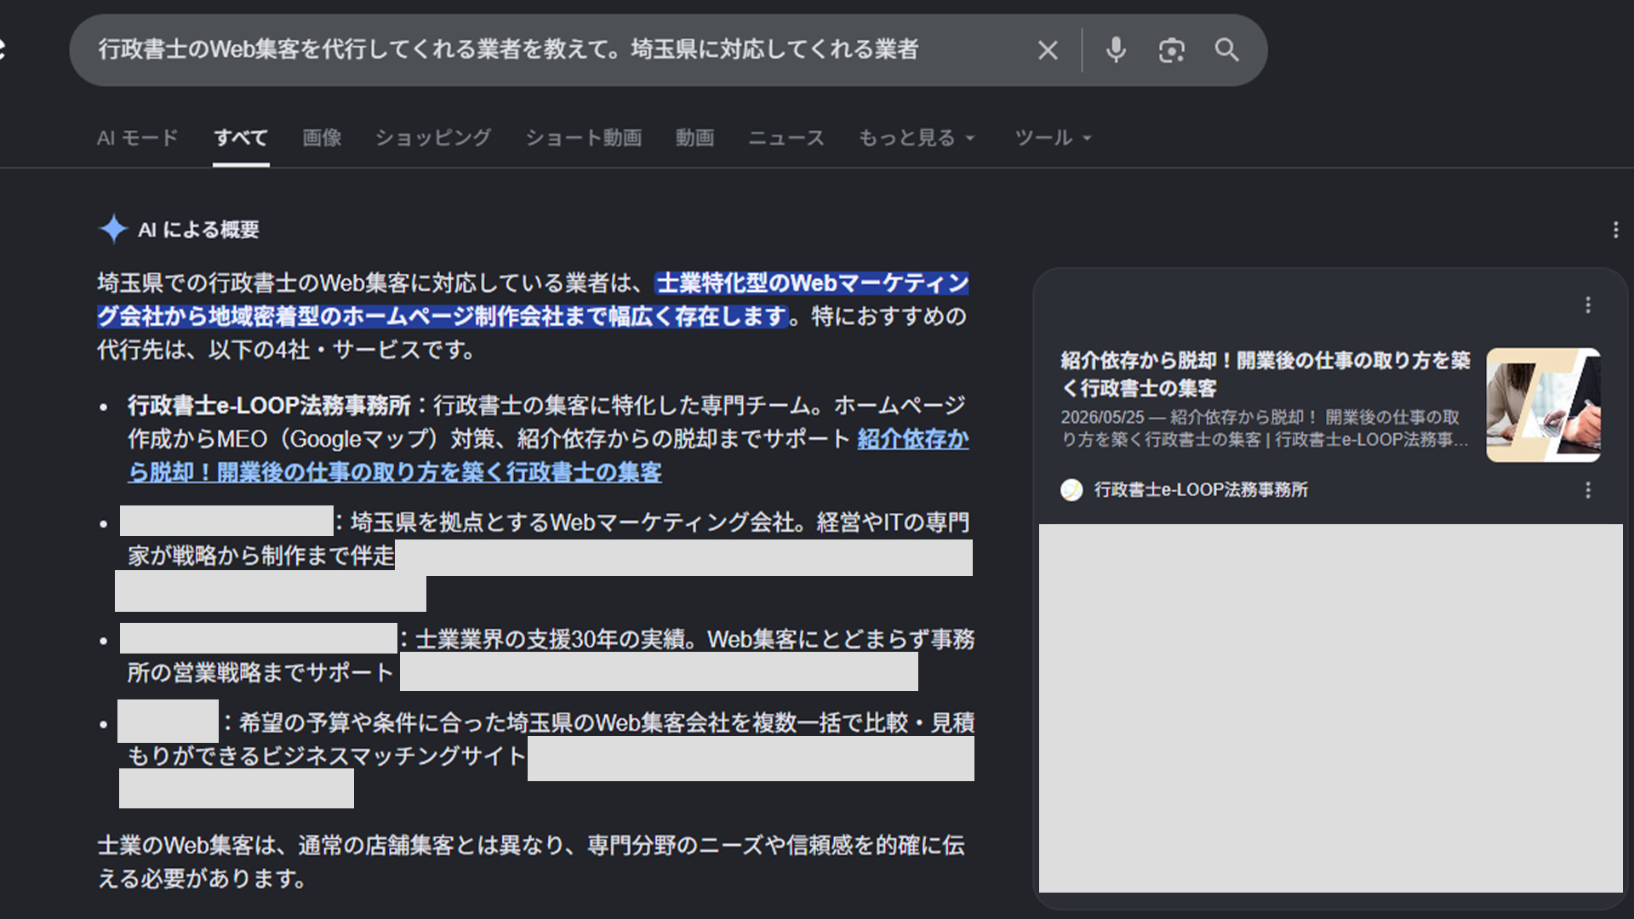Follow the 紹介依存から脱却 inline link

[x=395, y=472]
